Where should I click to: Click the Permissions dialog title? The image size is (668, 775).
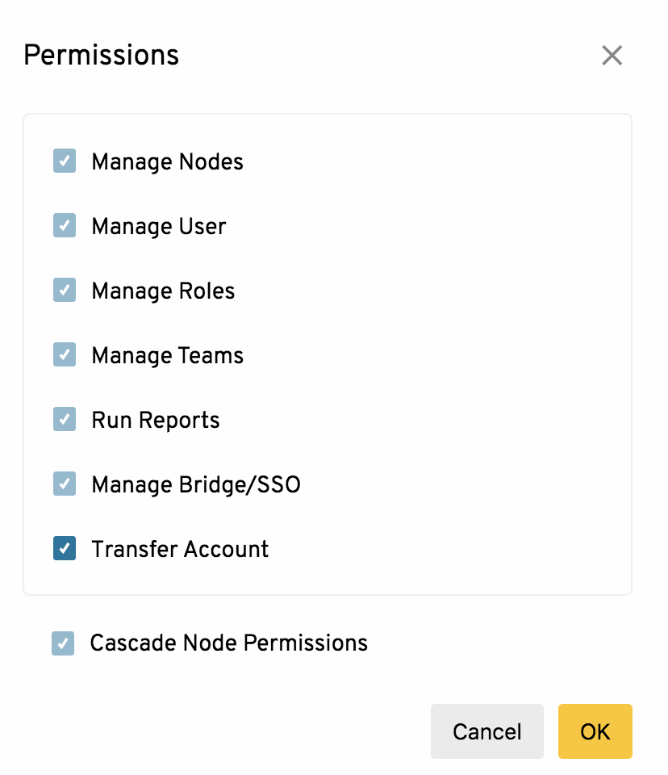pyautogui.click(x=102, y=55)
